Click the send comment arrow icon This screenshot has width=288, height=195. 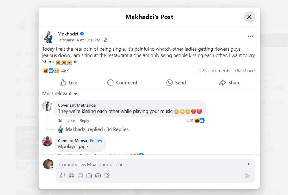[x=247, y=176]
